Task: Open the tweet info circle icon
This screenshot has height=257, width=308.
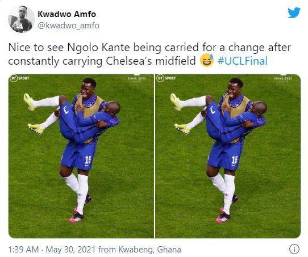Action: (x=294, y=250)
